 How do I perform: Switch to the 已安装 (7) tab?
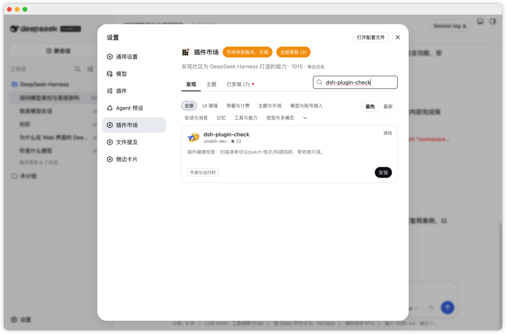pyautogui.click(x=238, y=84)
